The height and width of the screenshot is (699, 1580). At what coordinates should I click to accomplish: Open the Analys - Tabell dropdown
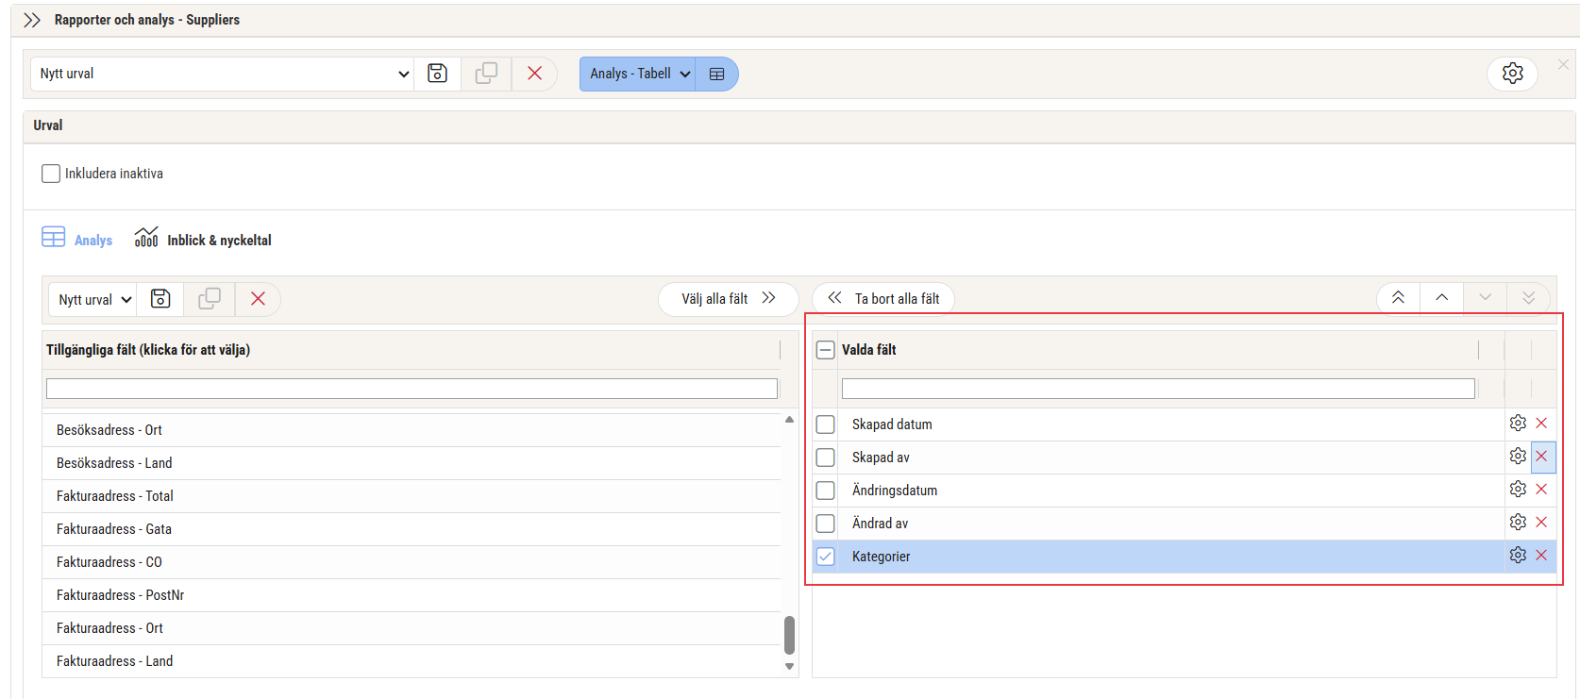637,74
